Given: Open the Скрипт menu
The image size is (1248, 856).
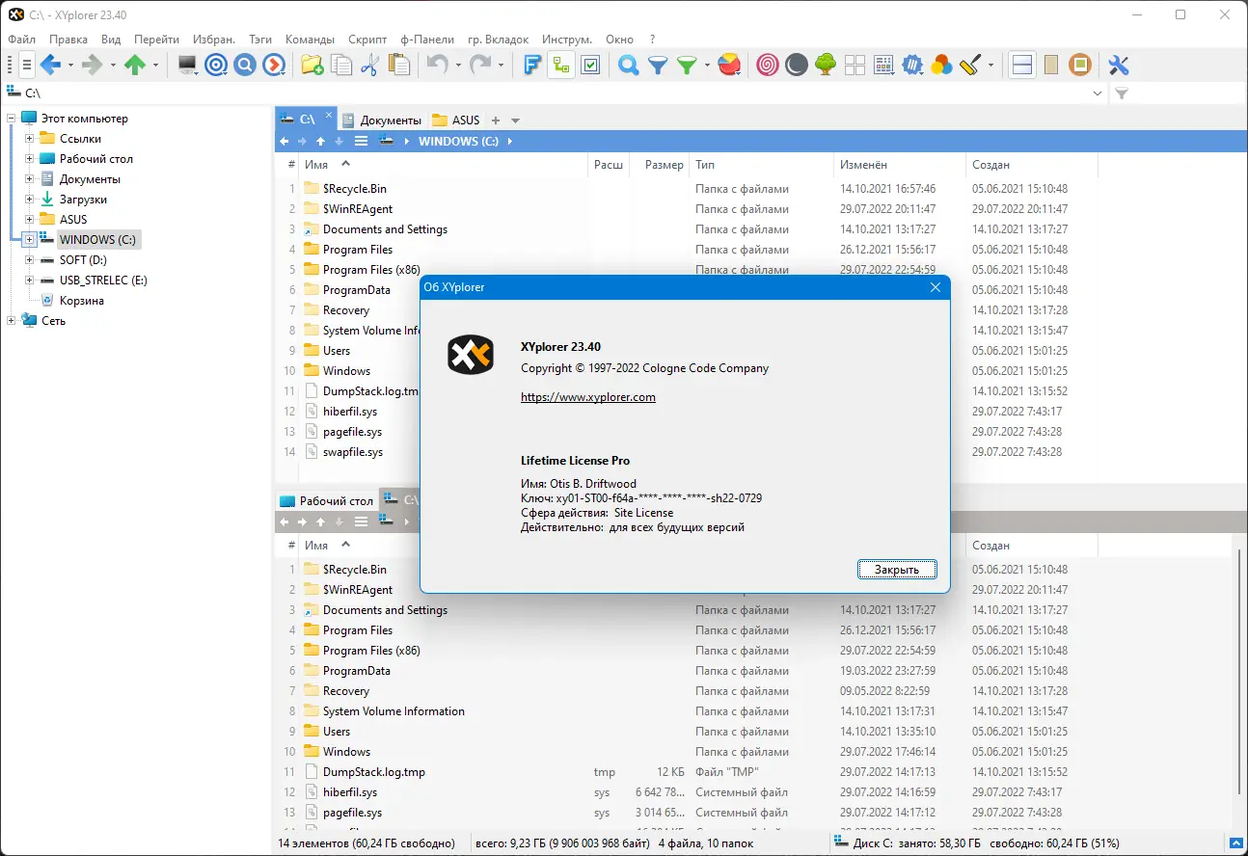Looking at the screenshot, I should click(367, 40).
